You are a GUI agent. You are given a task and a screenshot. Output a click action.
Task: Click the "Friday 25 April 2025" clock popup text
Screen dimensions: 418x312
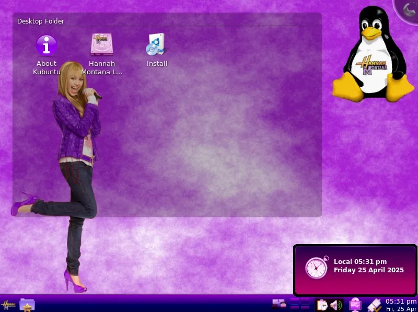click(x=369, y=270)
